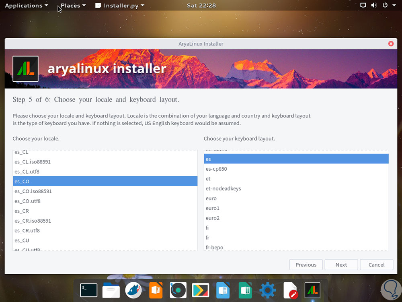Launch LibreOffice Writer from the dock

coord(223,290)
